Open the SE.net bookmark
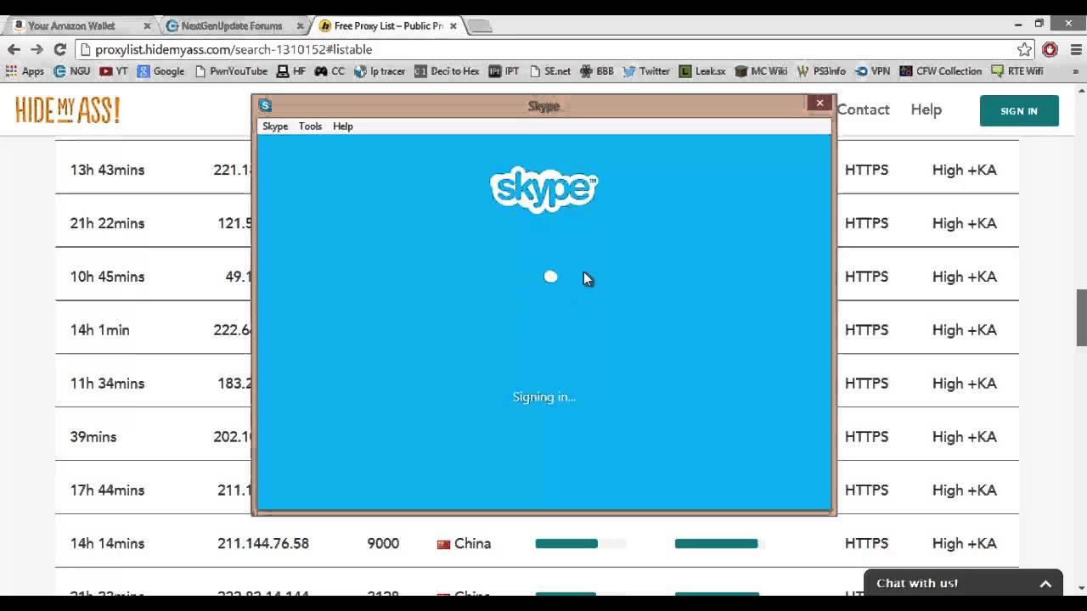 pyautogui.click(x=549, y=71)
